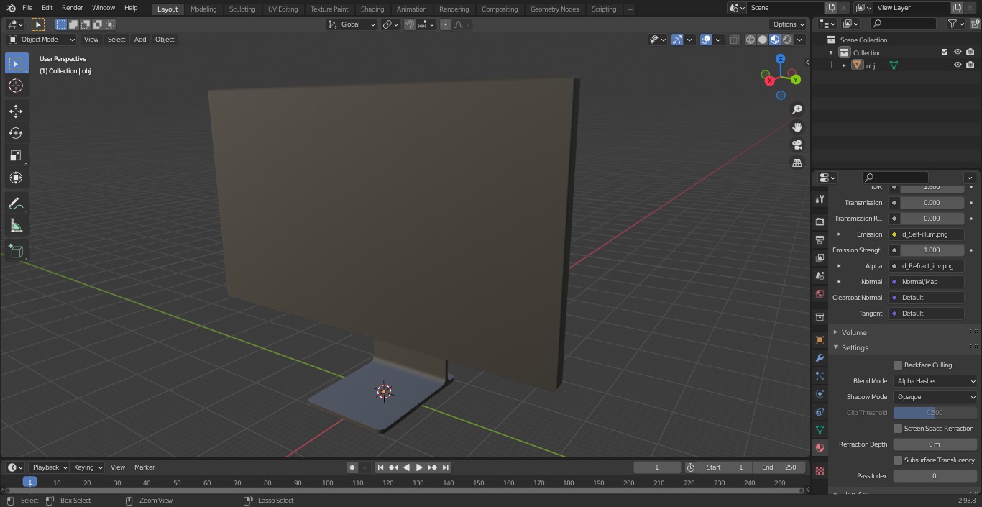
Task: Activate the Rotate tool
Action: (16, 133)
